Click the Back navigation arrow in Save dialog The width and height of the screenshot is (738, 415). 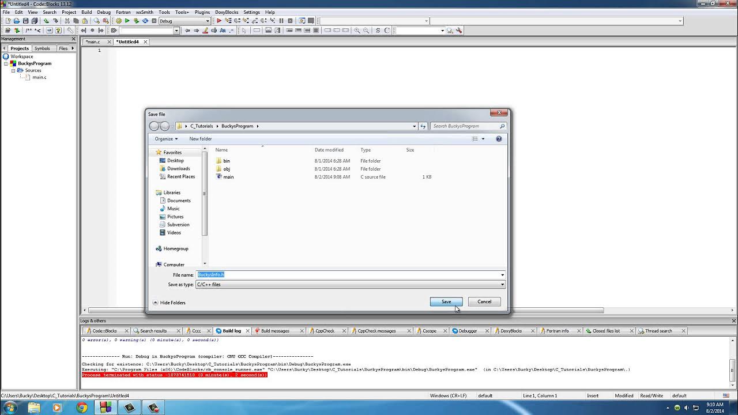[x=154, y=126]
